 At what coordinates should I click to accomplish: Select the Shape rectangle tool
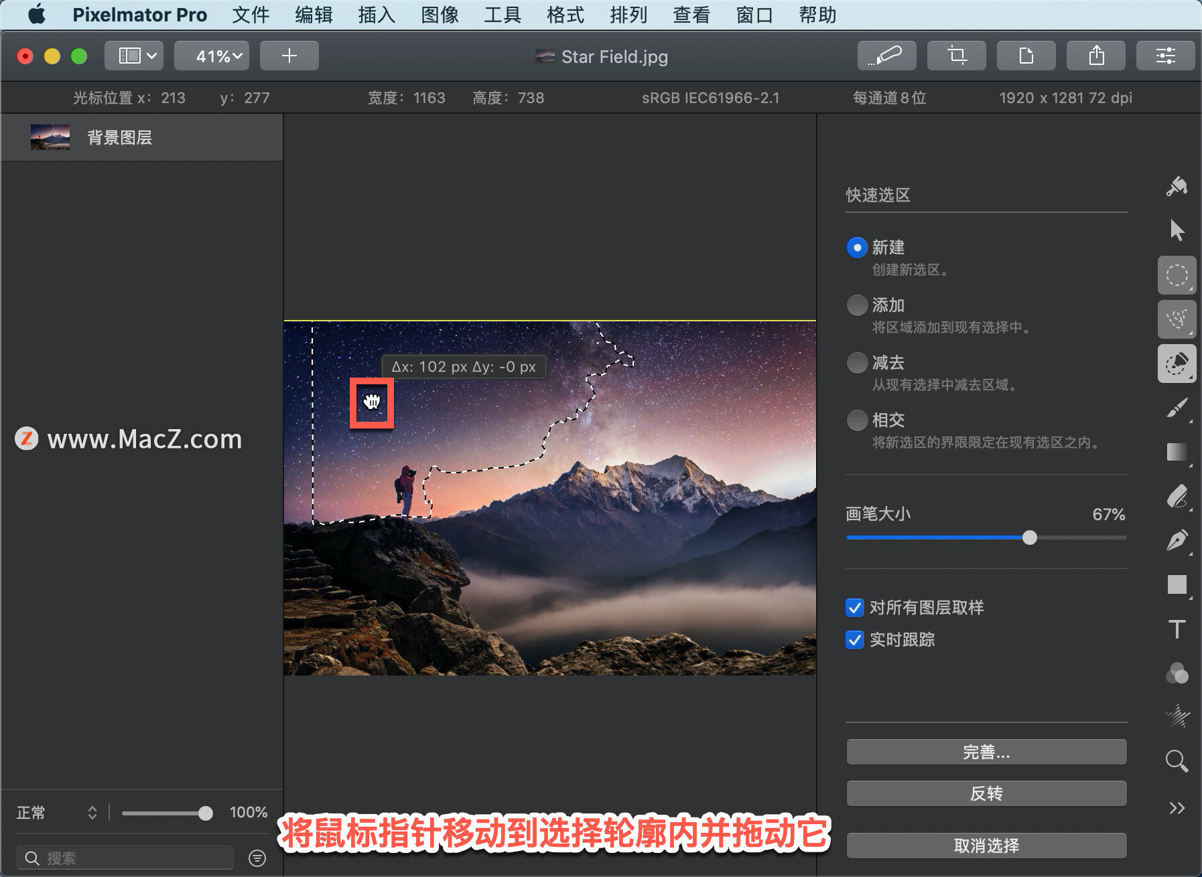click(x=1177, y=585)
